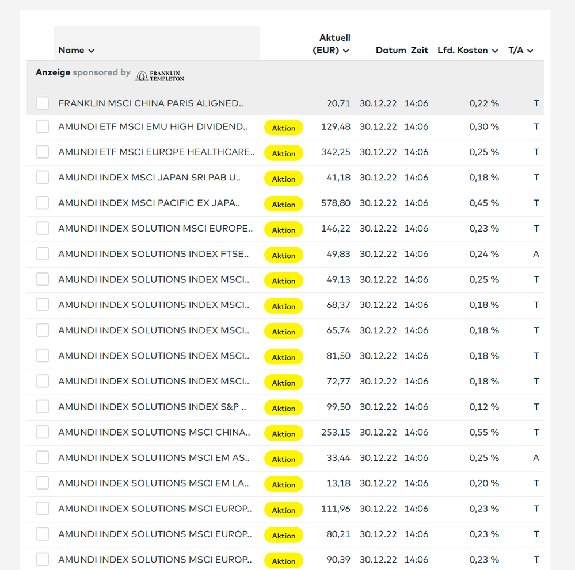
Task: Click Aktion badge in the MSCI EM AS row
Action: [284, 459]
